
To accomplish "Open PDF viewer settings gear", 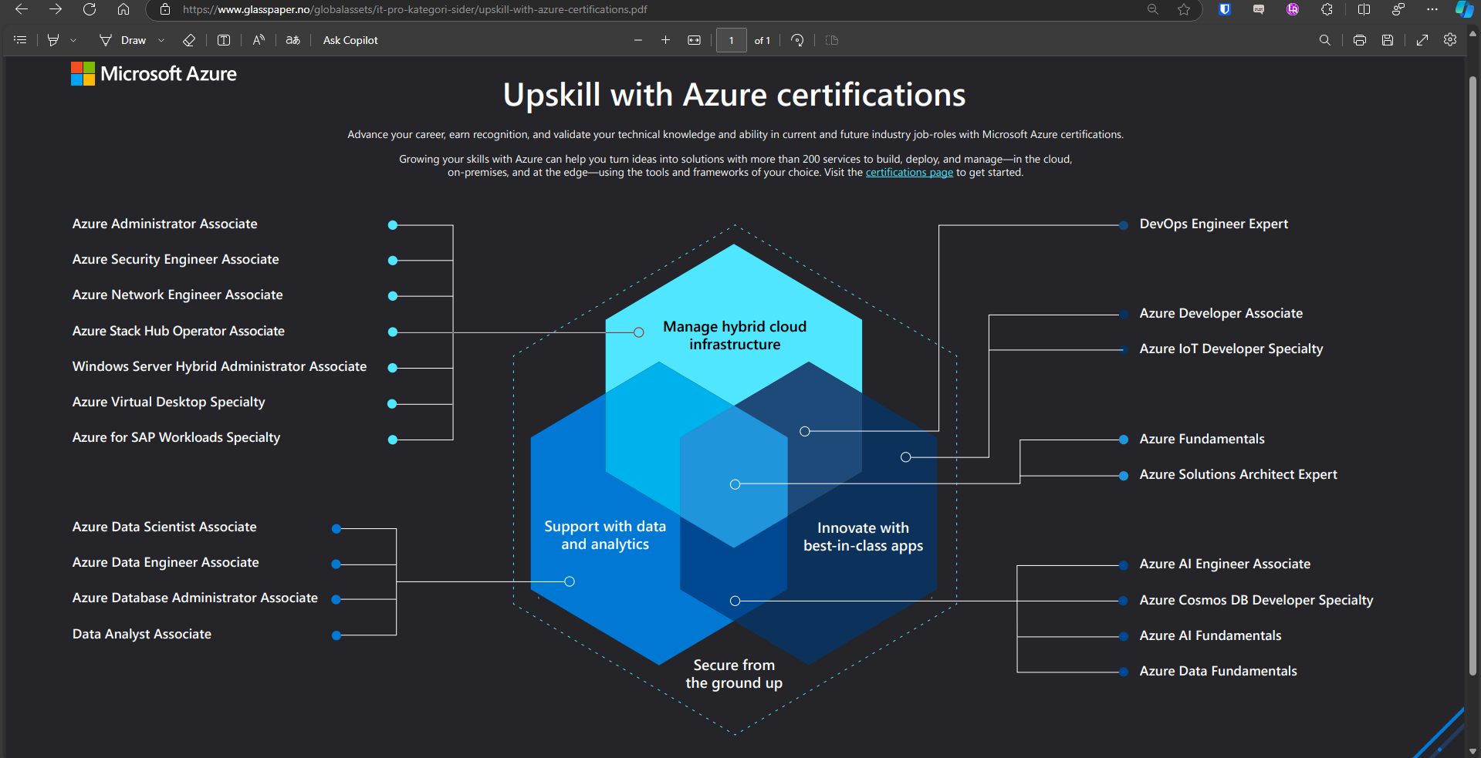I will 1450,40.
